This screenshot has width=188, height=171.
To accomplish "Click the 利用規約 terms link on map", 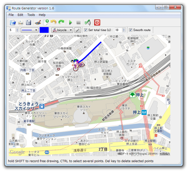I will click(x=165, y=154).
